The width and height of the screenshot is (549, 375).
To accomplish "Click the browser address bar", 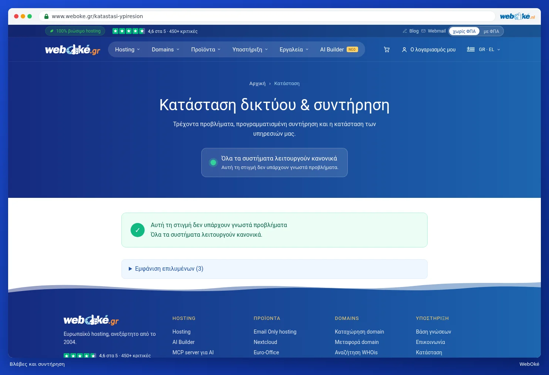I will (267, 16).
